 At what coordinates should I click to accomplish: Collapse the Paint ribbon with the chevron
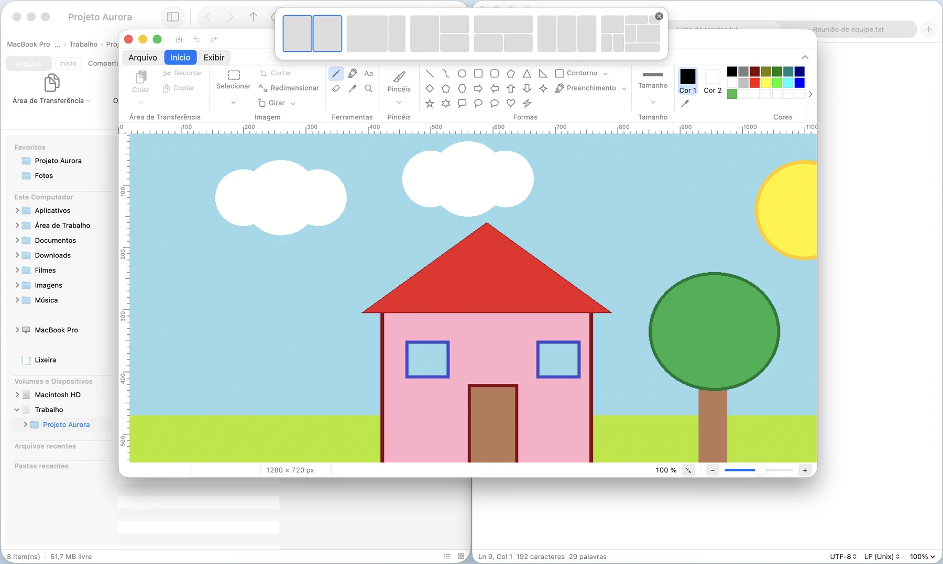[x=805, y=58]
